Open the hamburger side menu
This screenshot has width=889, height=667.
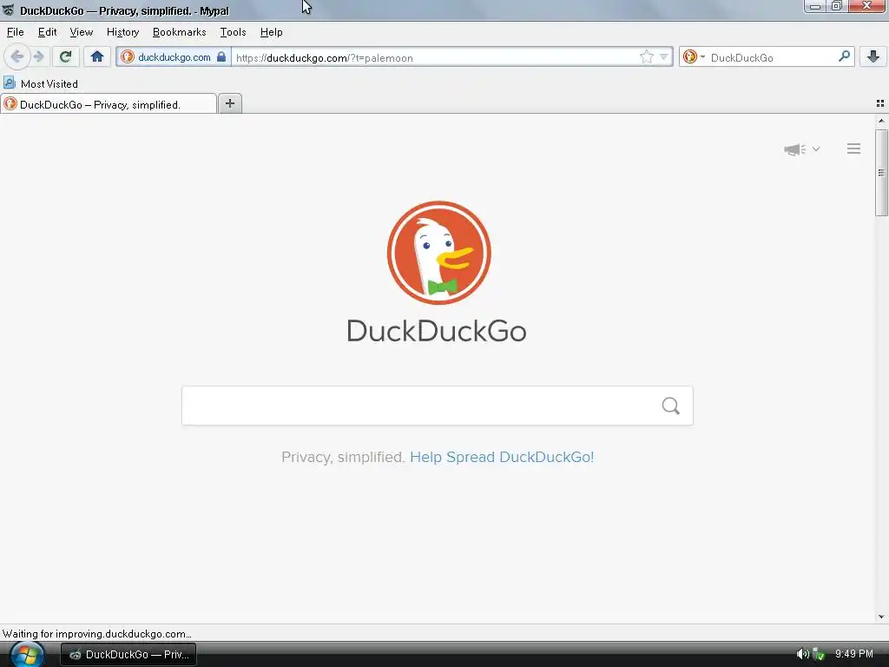click(x=853, y=149)
